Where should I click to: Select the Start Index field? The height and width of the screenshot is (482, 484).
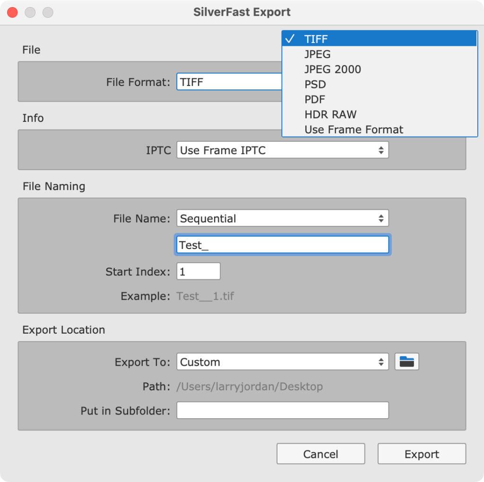pyautogui.click(x=198, y=271)
